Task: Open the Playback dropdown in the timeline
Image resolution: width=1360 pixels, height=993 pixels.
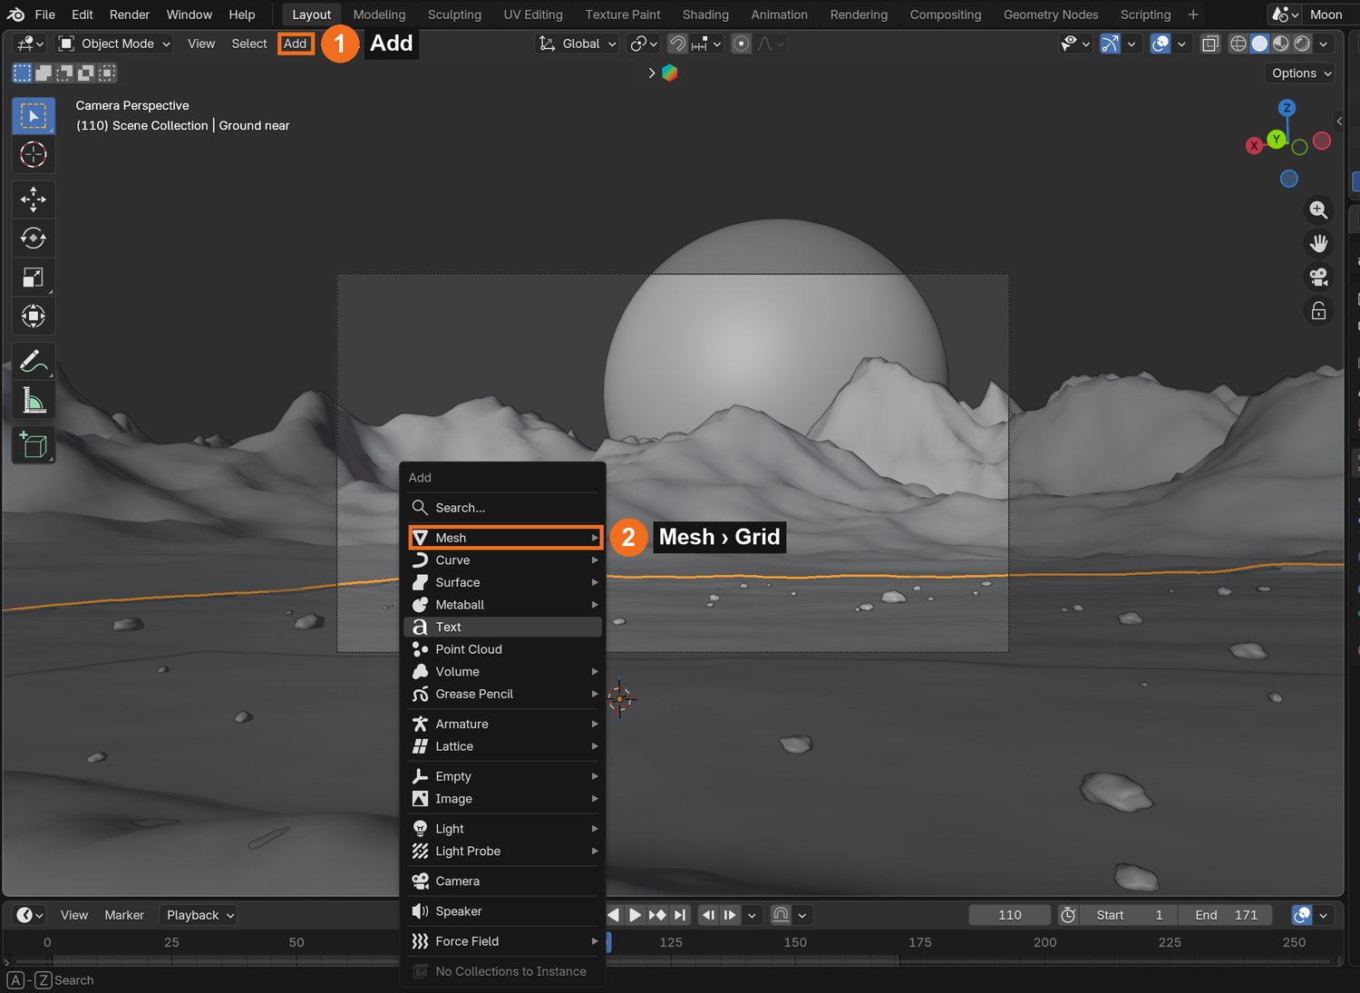Action: pyautogui.click(x=199, y=915)
